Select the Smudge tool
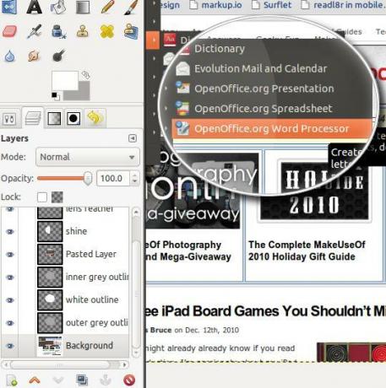 [34, 56]
